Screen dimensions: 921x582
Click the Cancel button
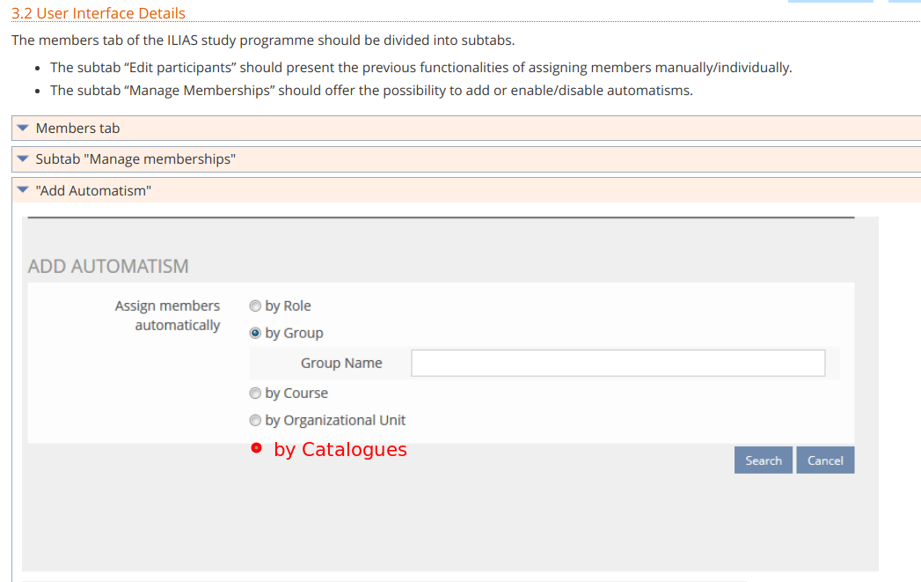[x=825, y=460]
